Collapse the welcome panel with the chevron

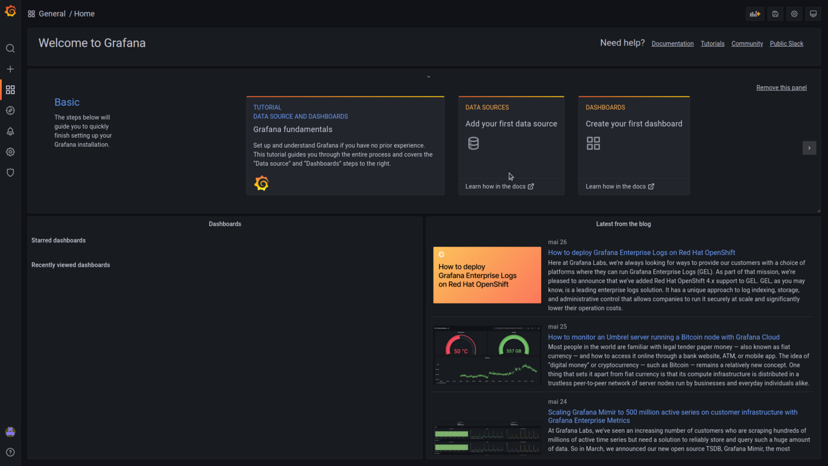point(428,76)
